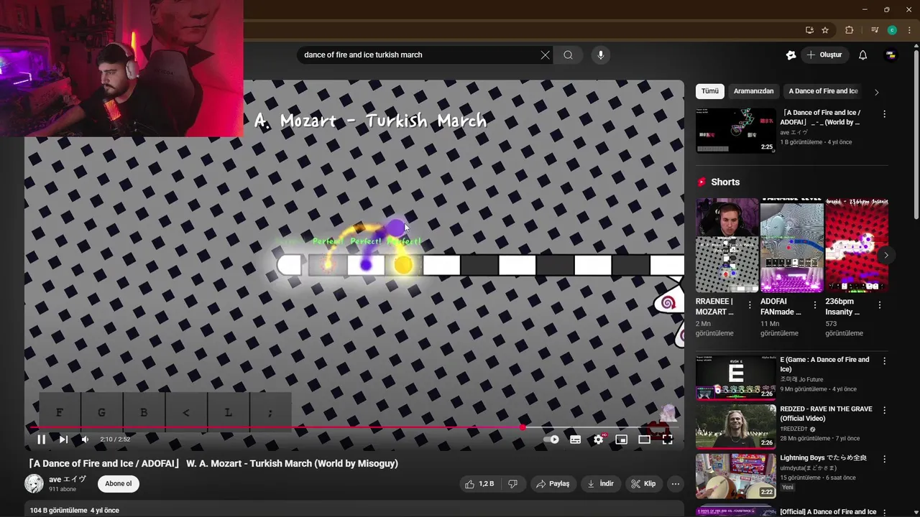Open options for REDZED video
The height and width of the screenshot is (517, 920).
(x=884, y=411)
